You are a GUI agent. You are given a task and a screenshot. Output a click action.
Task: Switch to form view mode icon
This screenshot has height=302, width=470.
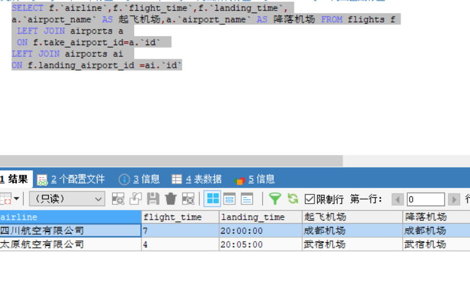click(x=230, y=199)
